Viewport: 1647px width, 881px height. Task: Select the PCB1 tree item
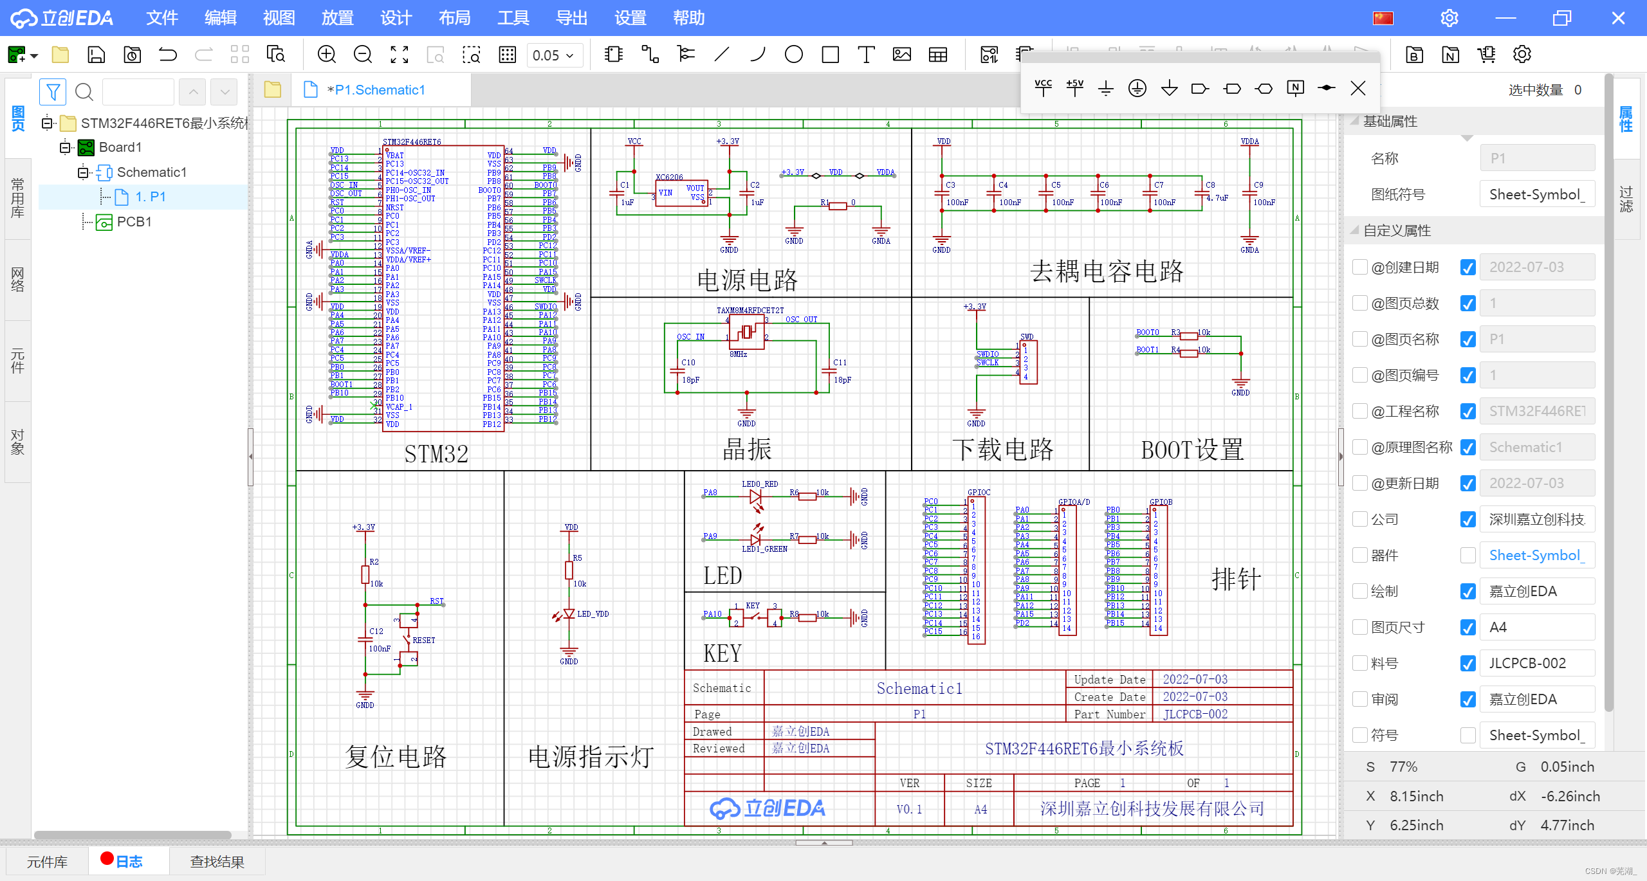pos(134,222)
